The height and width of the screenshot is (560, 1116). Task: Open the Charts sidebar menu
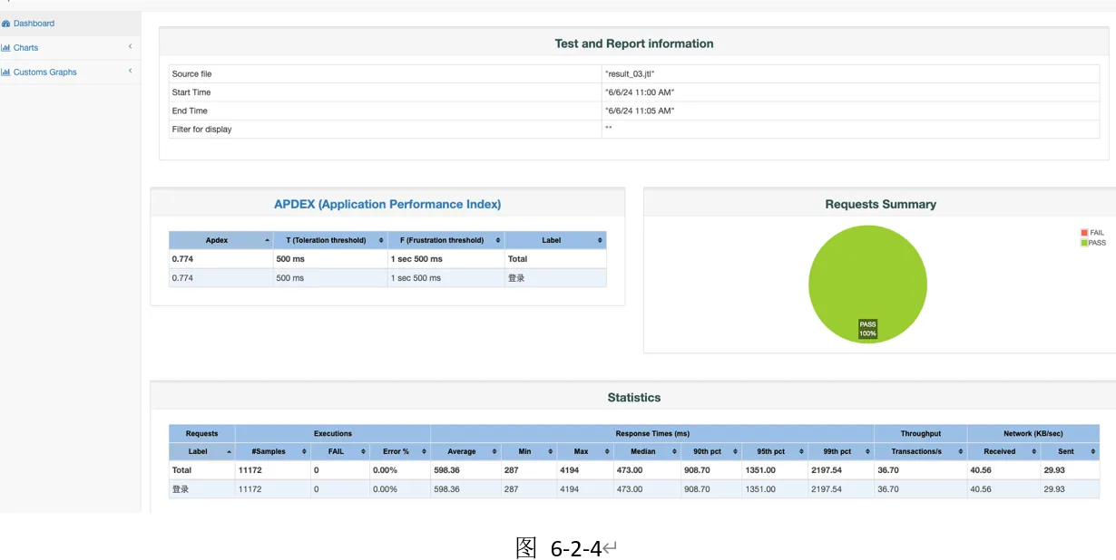point(25,48)
